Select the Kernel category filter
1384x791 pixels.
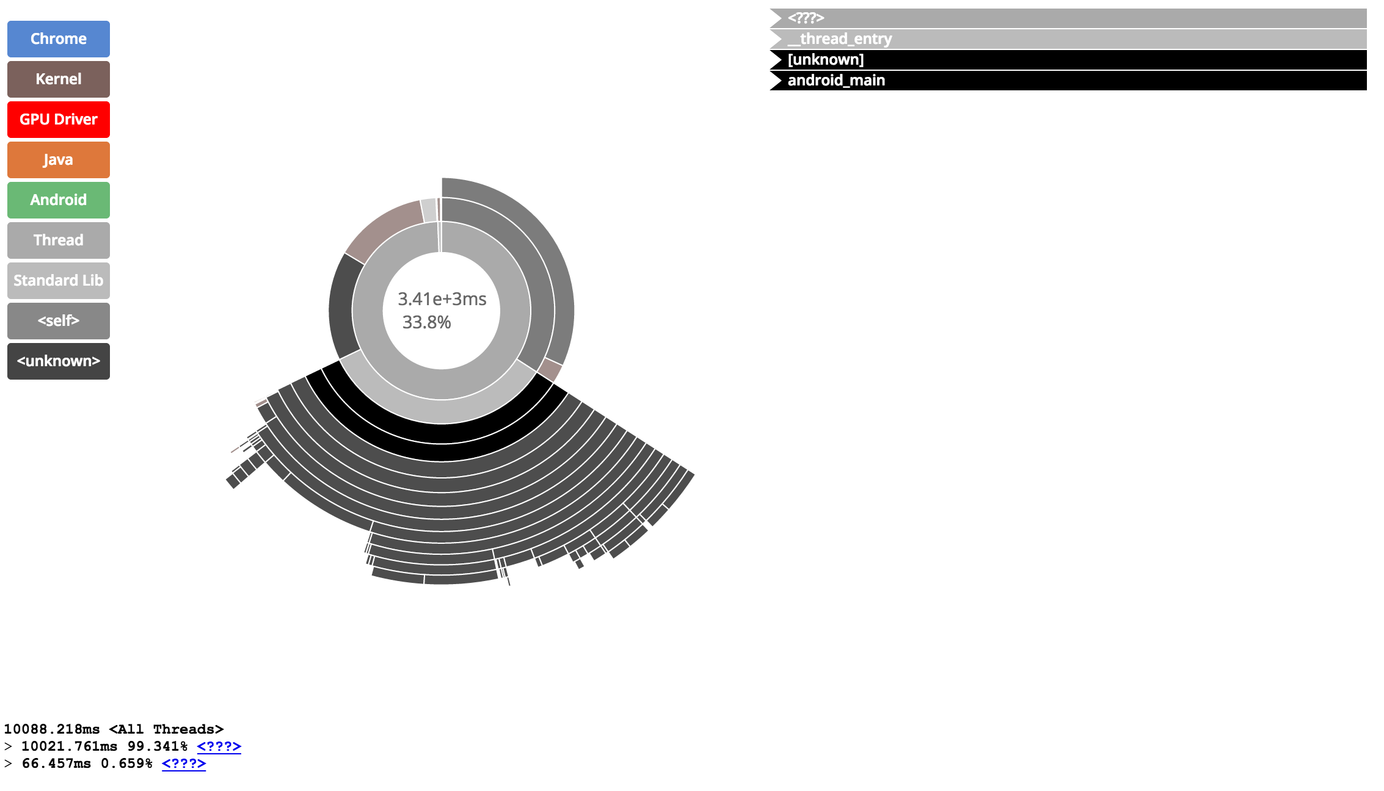(x=58, y=79)
